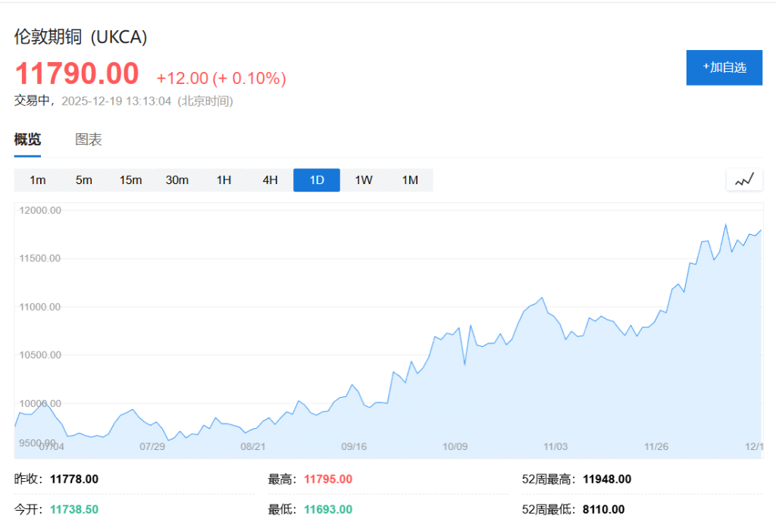
Task: Set chart period to 1H
Action: (x=224, y=180)
